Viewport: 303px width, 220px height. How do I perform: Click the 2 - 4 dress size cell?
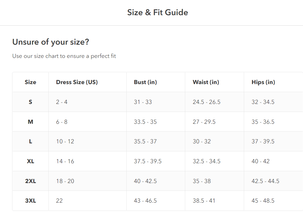pos(62,102)
